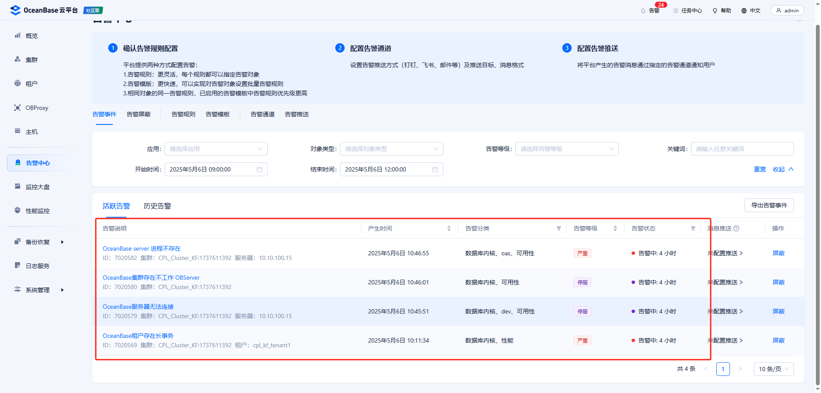Click the language globe icon

click(744, 11)
